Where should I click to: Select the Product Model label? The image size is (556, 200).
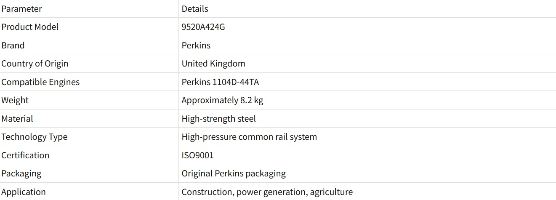point(30,27)
